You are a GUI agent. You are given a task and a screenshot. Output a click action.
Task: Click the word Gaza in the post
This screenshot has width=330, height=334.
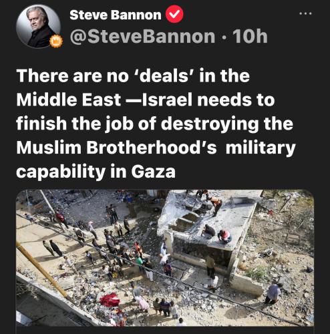tap(153, 172)
